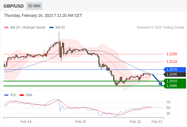Click the RSI 30 level label
Screen dimensions: 187x127
click(x=168, y=113)
